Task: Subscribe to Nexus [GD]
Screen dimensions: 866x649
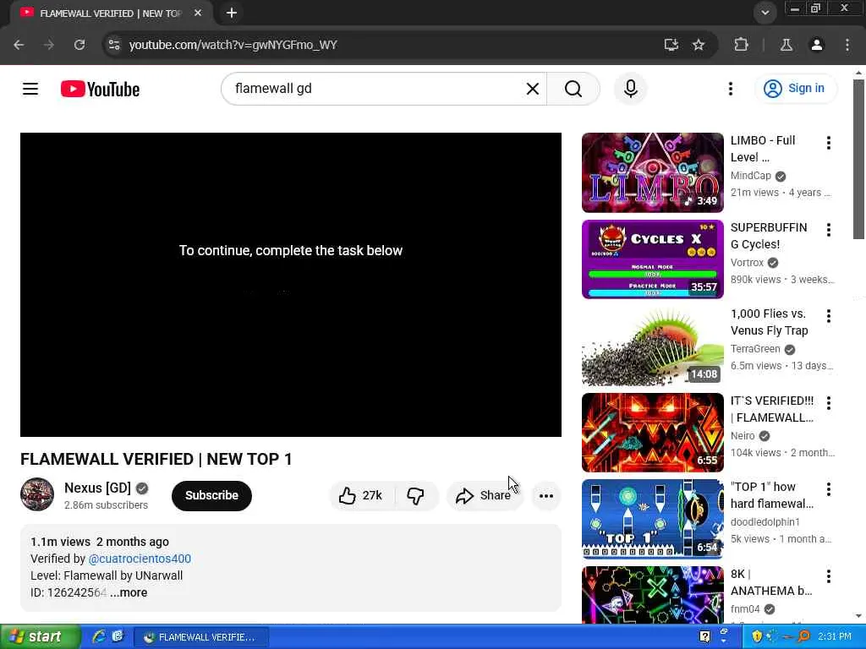Action: [x=211, y=495]
